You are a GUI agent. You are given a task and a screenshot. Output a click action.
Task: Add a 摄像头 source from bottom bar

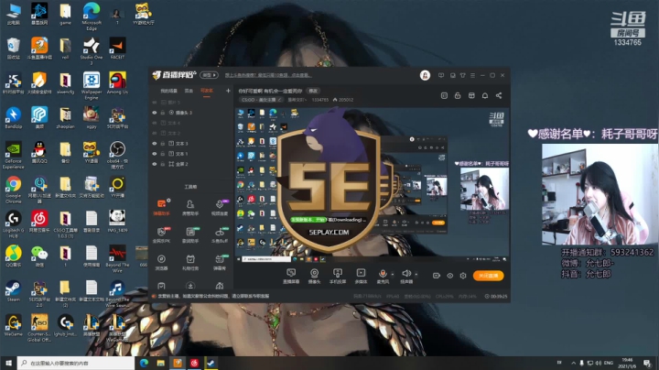tap(314, 277)
